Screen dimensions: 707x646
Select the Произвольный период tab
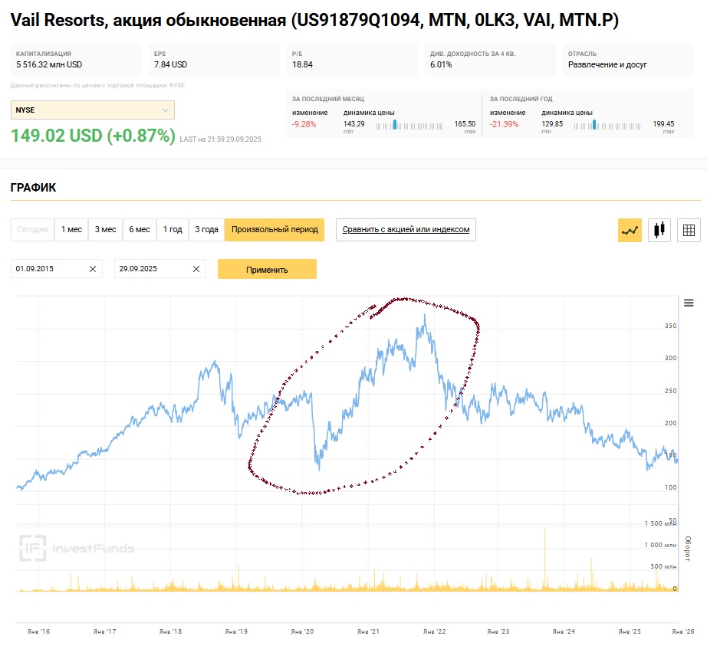275,229
